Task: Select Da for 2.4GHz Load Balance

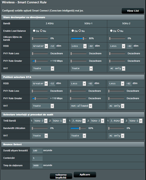Action: click(34, 31)
